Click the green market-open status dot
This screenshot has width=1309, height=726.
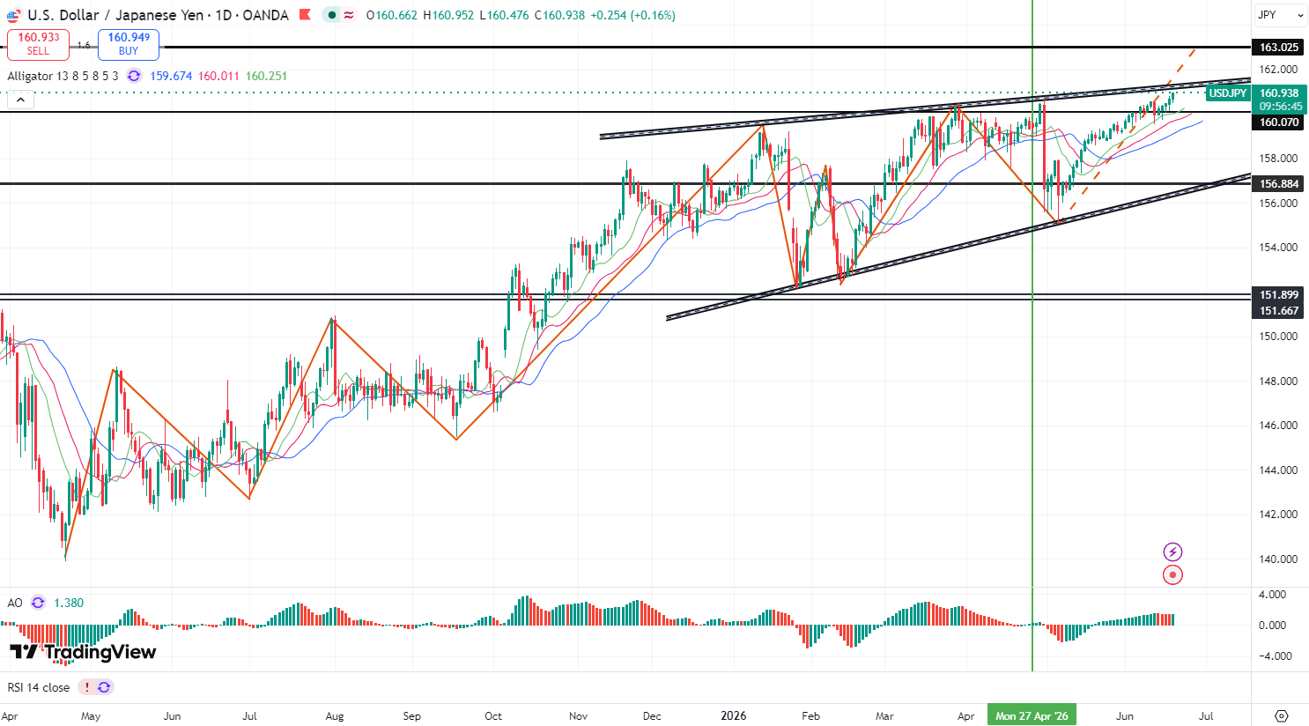[330, 15]
